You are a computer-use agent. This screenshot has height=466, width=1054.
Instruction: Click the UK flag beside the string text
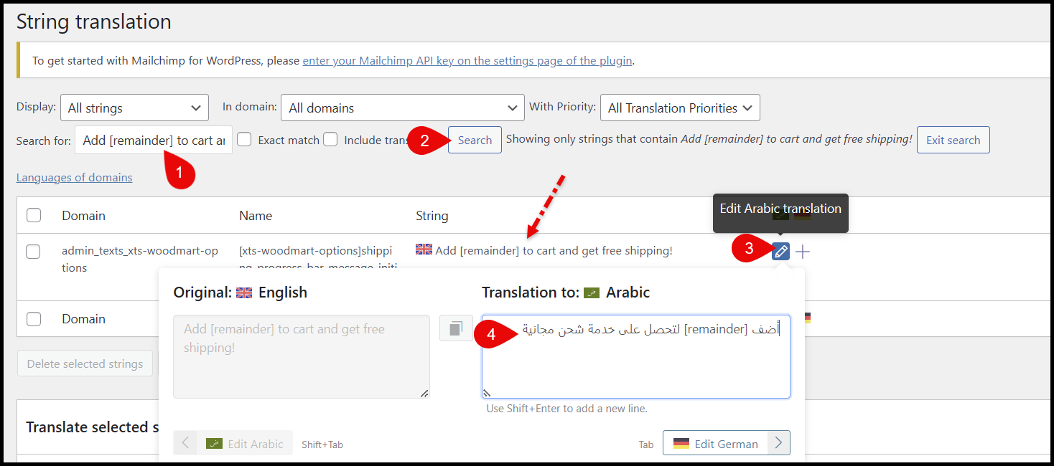tap(424, 249)
